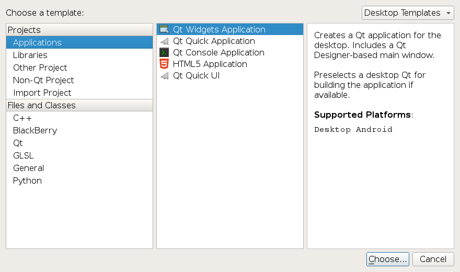Click the Qt Console Application terminal icon
The width and height of the screenshot is (460, 272).
click(x=164, y=52)
